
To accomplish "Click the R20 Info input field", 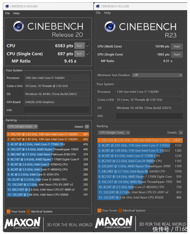I will point(57,110).
